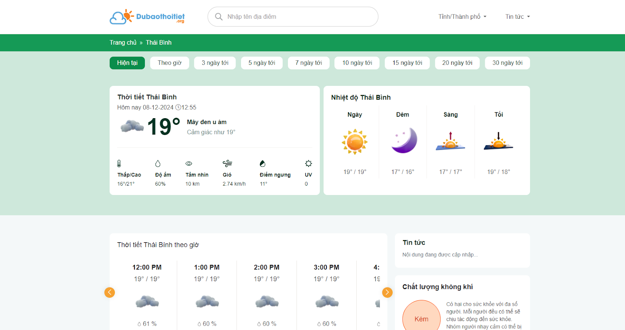Viewport: 625px width, 330px height.
Task: Click the 17° / 16° night temperature
Action: click(x=403, y=172)
